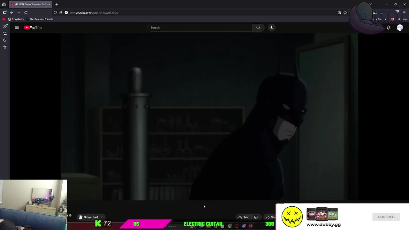
Task: Mute the tab via the speaker icon
Action: coord(16,4)
